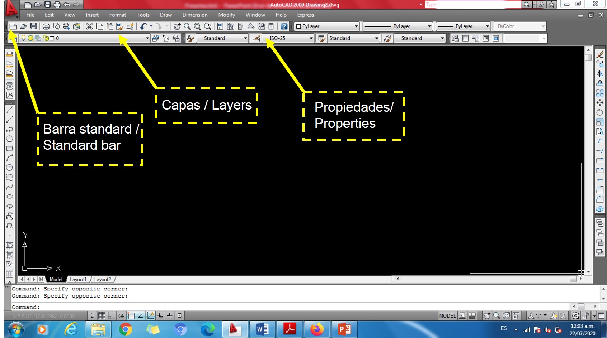The image size is (607, 338).
Task: Toggle Ortho Mode in status bar
Action: pos(112,316)
